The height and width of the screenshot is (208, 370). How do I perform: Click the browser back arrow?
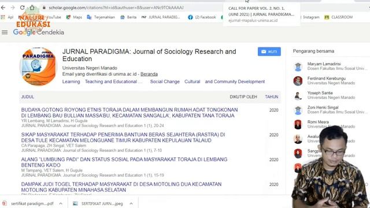click(x=3, y=8)
